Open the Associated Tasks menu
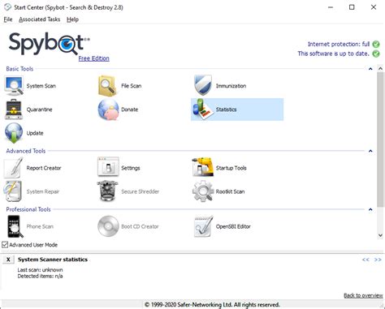 (39, 19)
